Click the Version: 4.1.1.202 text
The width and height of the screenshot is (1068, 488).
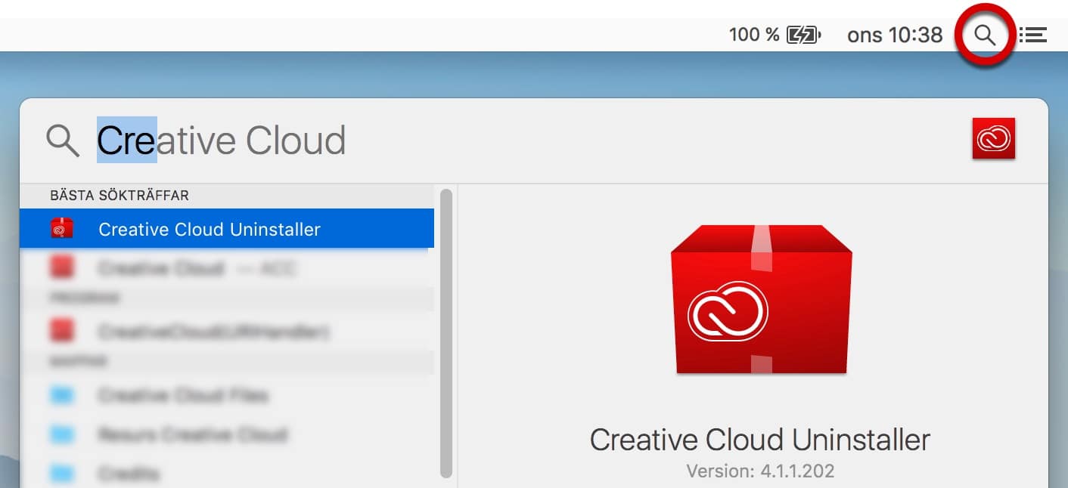(x=760, y=471)
